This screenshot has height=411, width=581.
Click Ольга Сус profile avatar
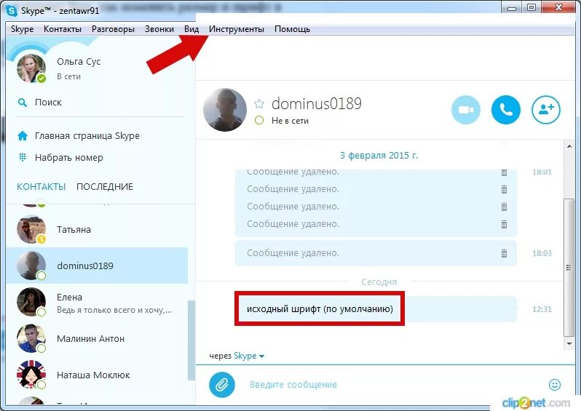pos(31,68)
